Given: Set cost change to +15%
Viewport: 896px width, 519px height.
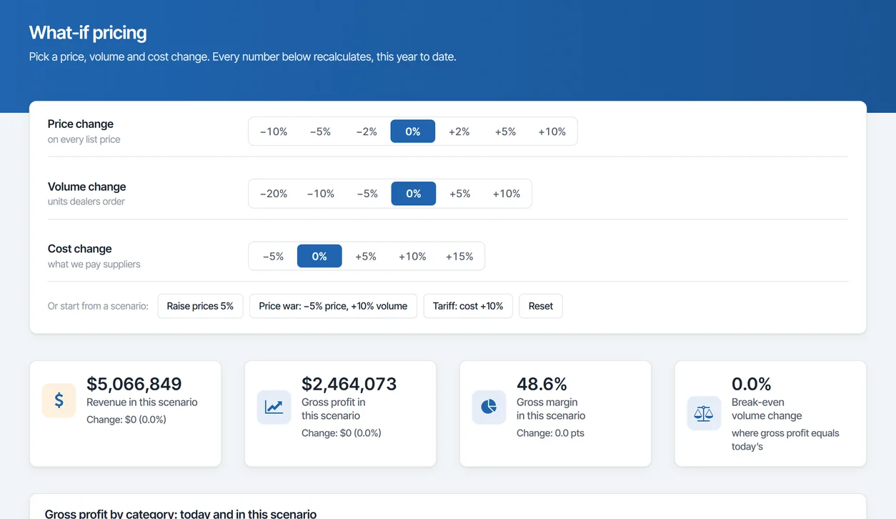Looking at the screenshot, I should (459, 256).
